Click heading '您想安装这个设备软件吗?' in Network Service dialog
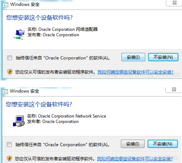Viewport: 182px width, 163px height. click(x=39, y=104)
